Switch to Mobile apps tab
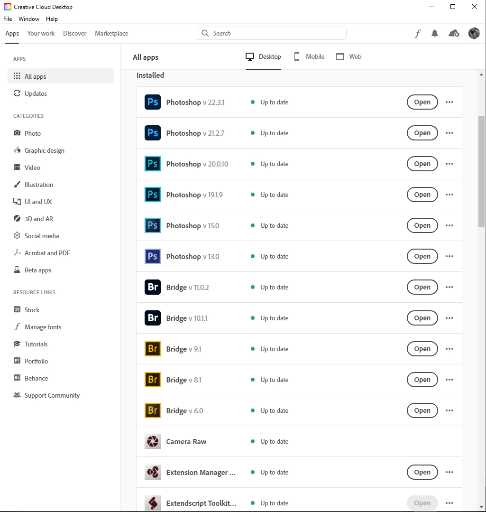 (309, 56)
